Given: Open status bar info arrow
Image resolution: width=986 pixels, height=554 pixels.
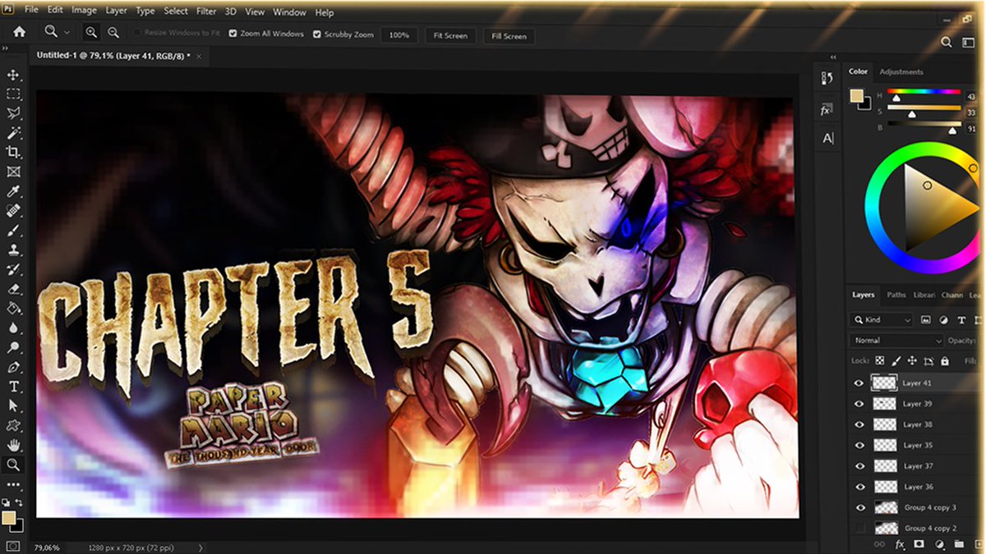Looking at the screenshot, I should (x=200, y=547).
